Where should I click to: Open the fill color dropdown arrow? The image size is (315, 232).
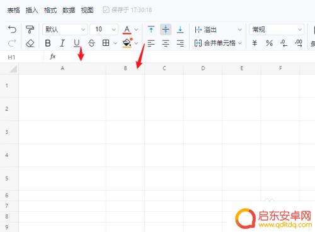[136, 43]
